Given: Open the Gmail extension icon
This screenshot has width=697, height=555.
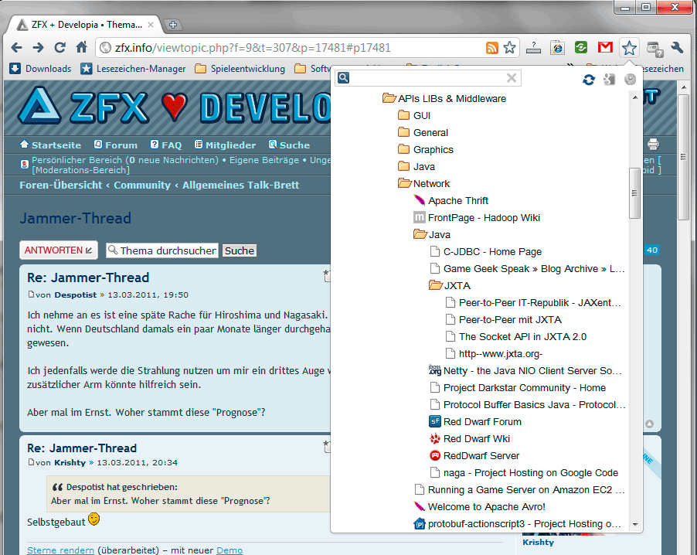Looking at the screenshot, I should 605,48.
